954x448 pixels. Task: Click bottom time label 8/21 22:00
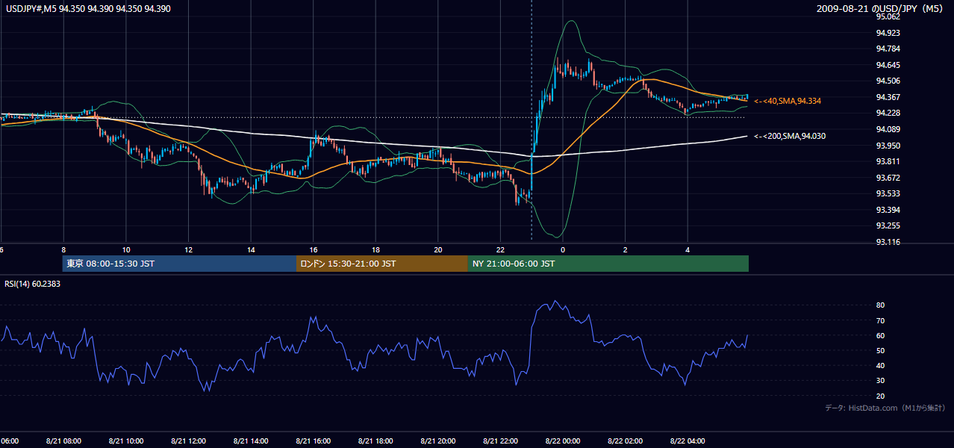(x=500, y=441)
